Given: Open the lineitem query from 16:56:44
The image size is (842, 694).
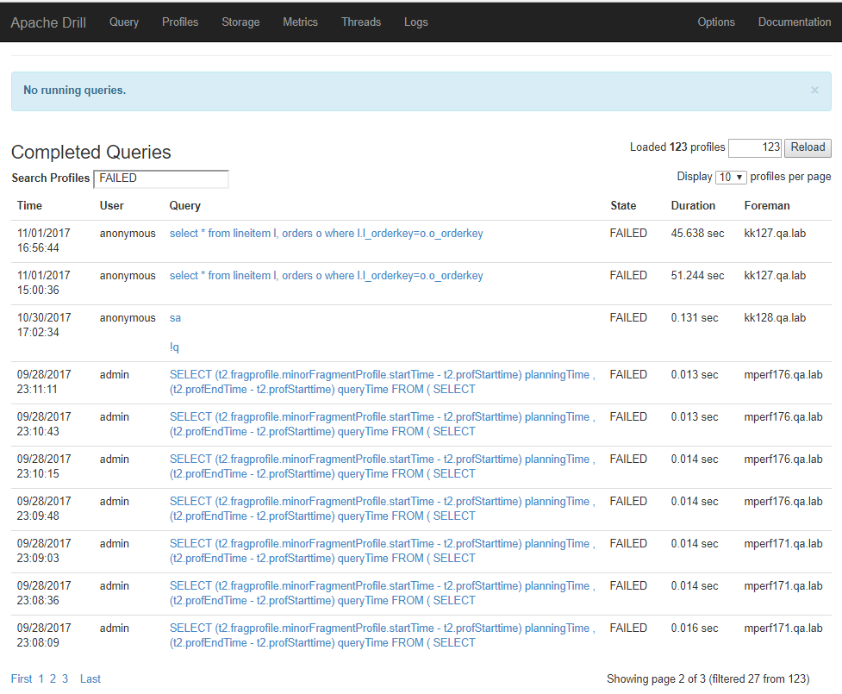Looking at the screenshot, I should point(326,234).
